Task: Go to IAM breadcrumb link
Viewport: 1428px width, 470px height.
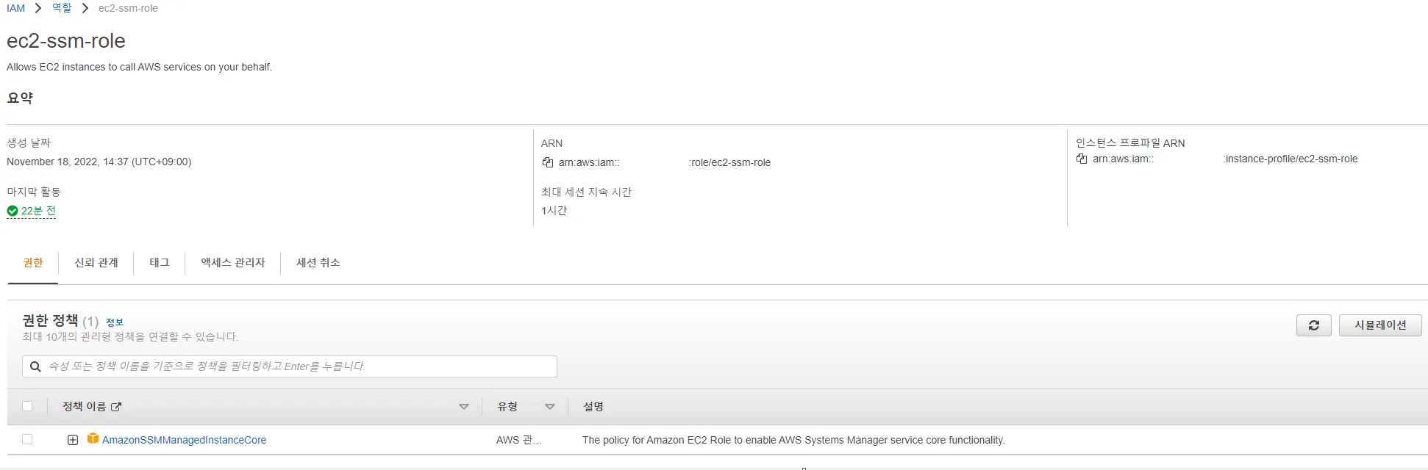Action: click(x=15, y=8)
